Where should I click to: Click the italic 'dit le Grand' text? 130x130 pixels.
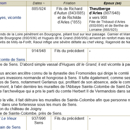86,64
